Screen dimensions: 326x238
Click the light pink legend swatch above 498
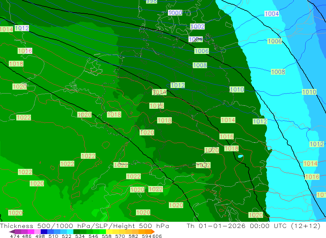(x=37, y=232)
